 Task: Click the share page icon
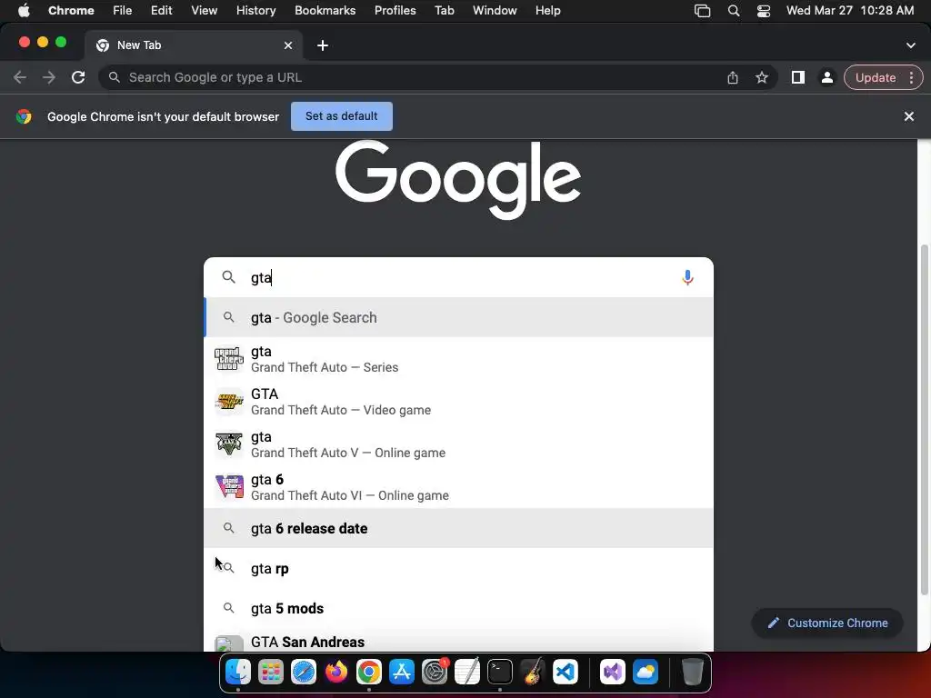tap(733, 77)
